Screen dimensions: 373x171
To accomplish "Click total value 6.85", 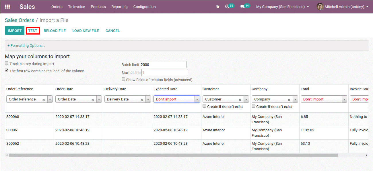I will (304, 116).
